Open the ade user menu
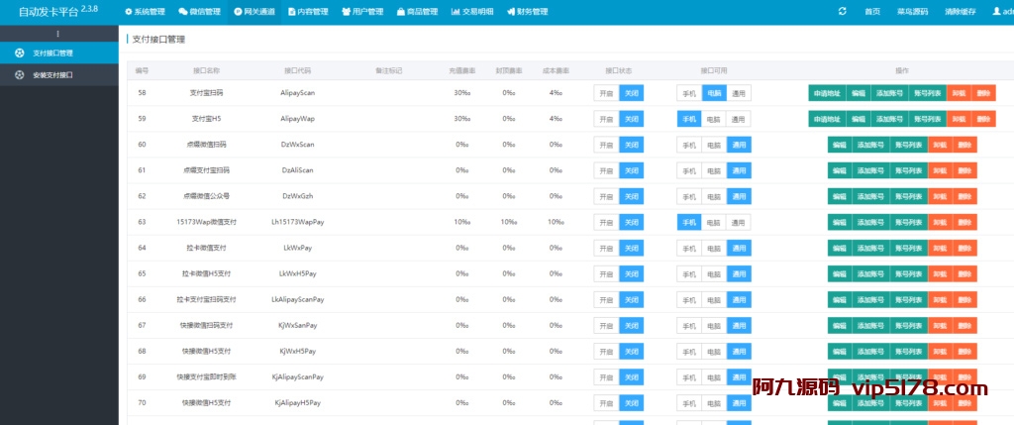This screenshot has width=1014, height=425. (1003, 12)
